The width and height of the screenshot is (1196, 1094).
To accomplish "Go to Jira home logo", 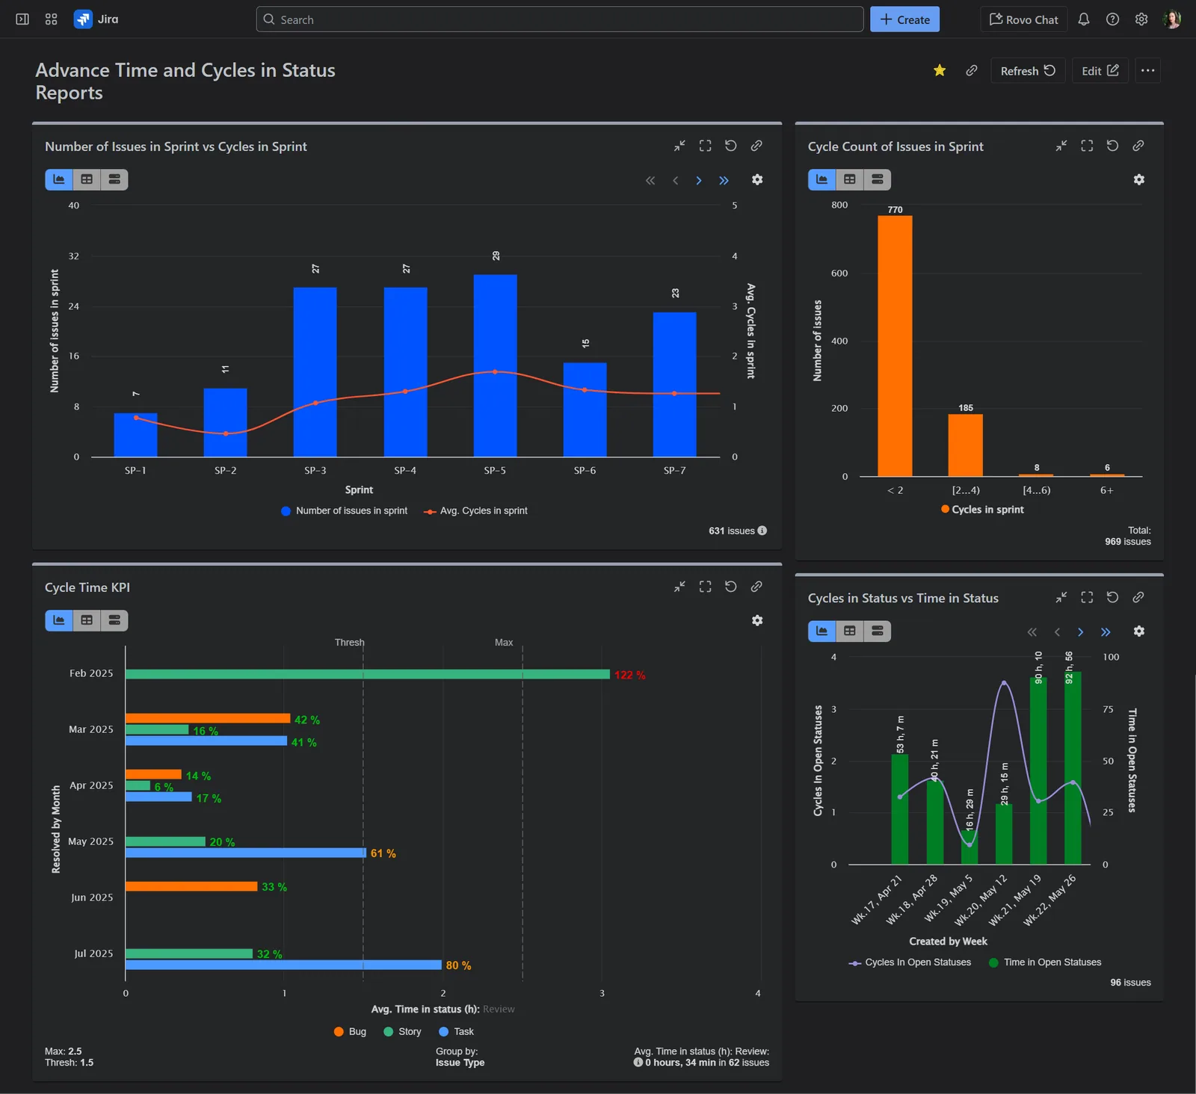I will (x=96, y=19).
